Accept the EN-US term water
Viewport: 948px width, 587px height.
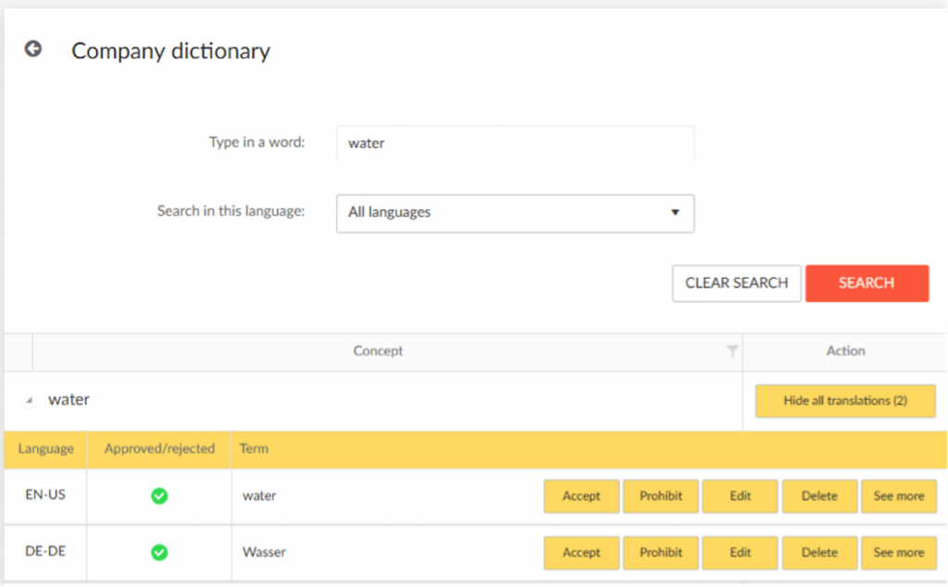[581, 496]
